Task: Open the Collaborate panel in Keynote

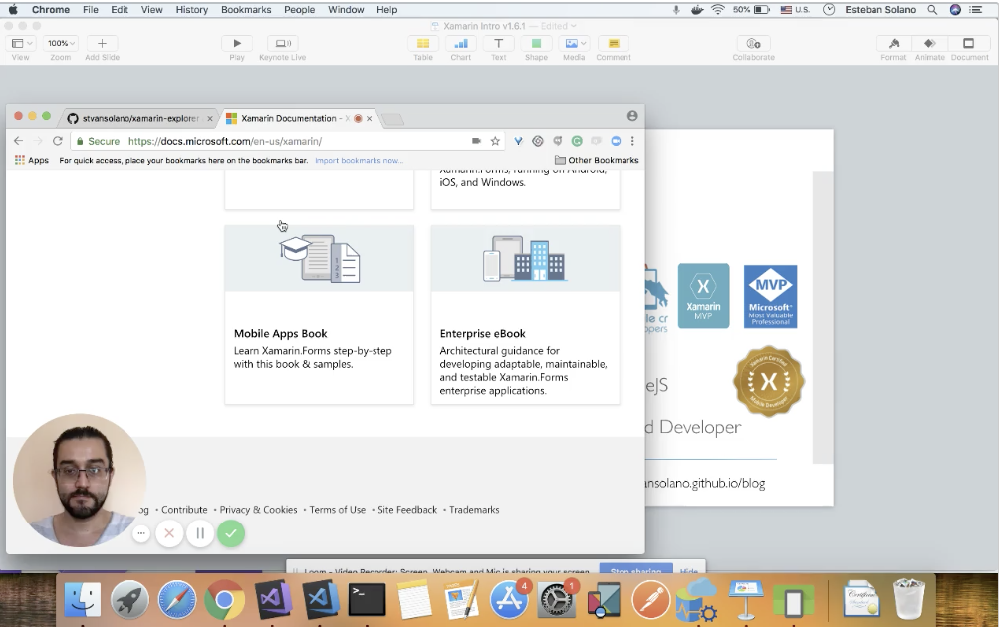Action: (x=754, y=44)
